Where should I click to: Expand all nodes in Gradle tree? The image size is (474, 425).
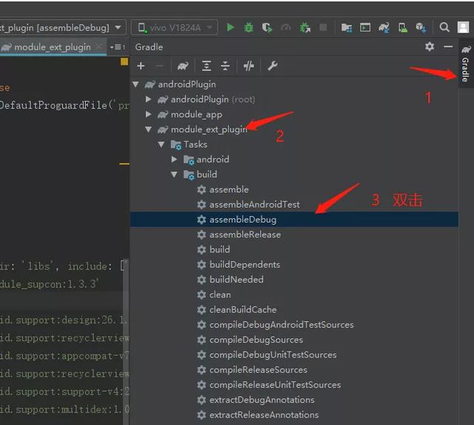tap(207, 66)
